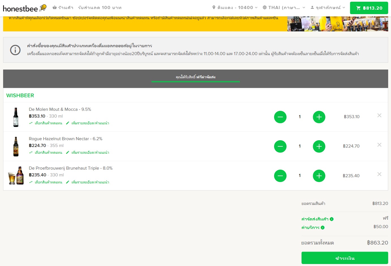
Task: Choose replacement item for Brunehaut Triple
Action: click(x=46, y=182)
